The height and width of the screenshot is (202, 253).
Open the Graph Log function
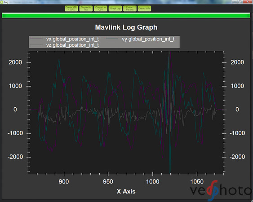coord(115,9)
